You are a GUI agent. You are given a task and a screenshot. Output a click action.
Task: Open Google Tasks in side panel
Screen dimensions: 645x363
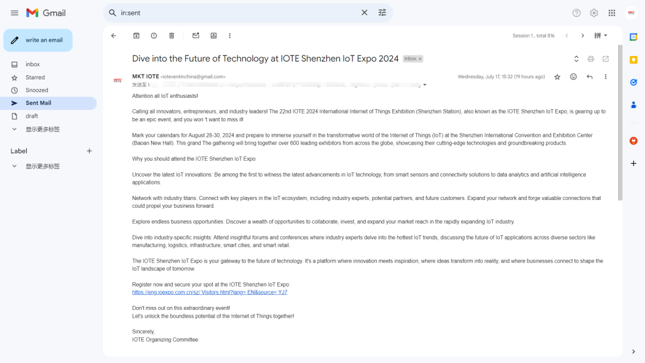pyautogui.click(x=634, y=82)
